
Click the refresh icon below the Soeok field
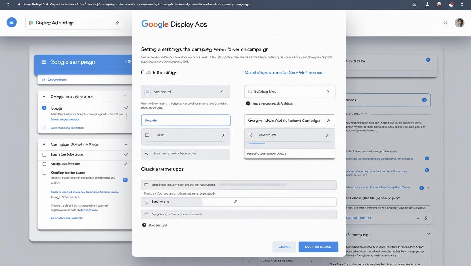[366, 114]
